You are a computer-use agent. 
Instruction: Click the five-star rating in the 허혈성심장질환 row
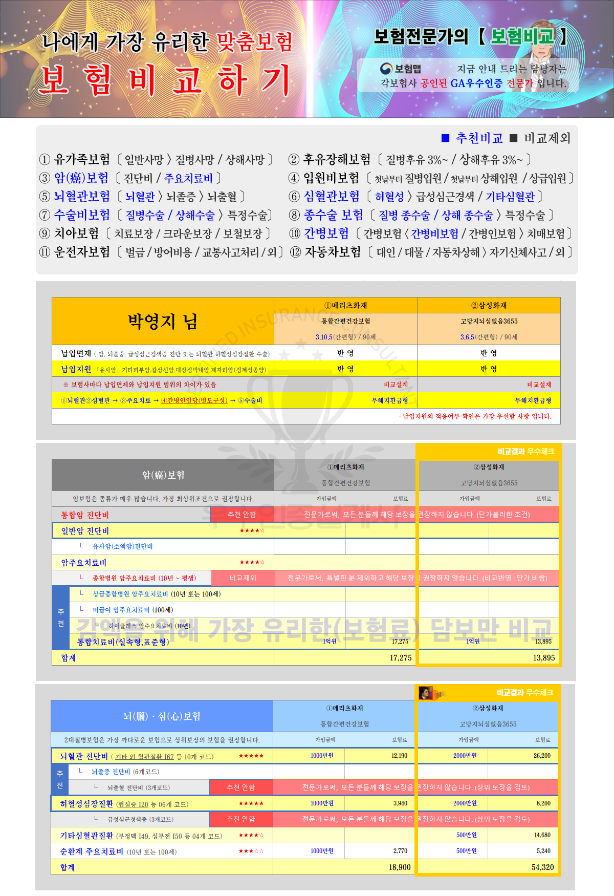[x=251, y=803]
